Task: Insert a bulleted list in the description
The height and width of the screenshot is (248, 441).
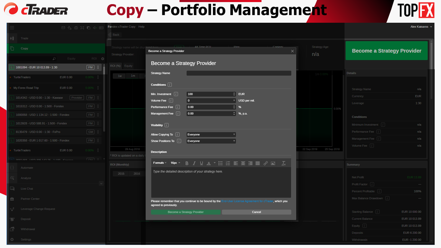Action: pyautogui.click(x=220, y=163)
